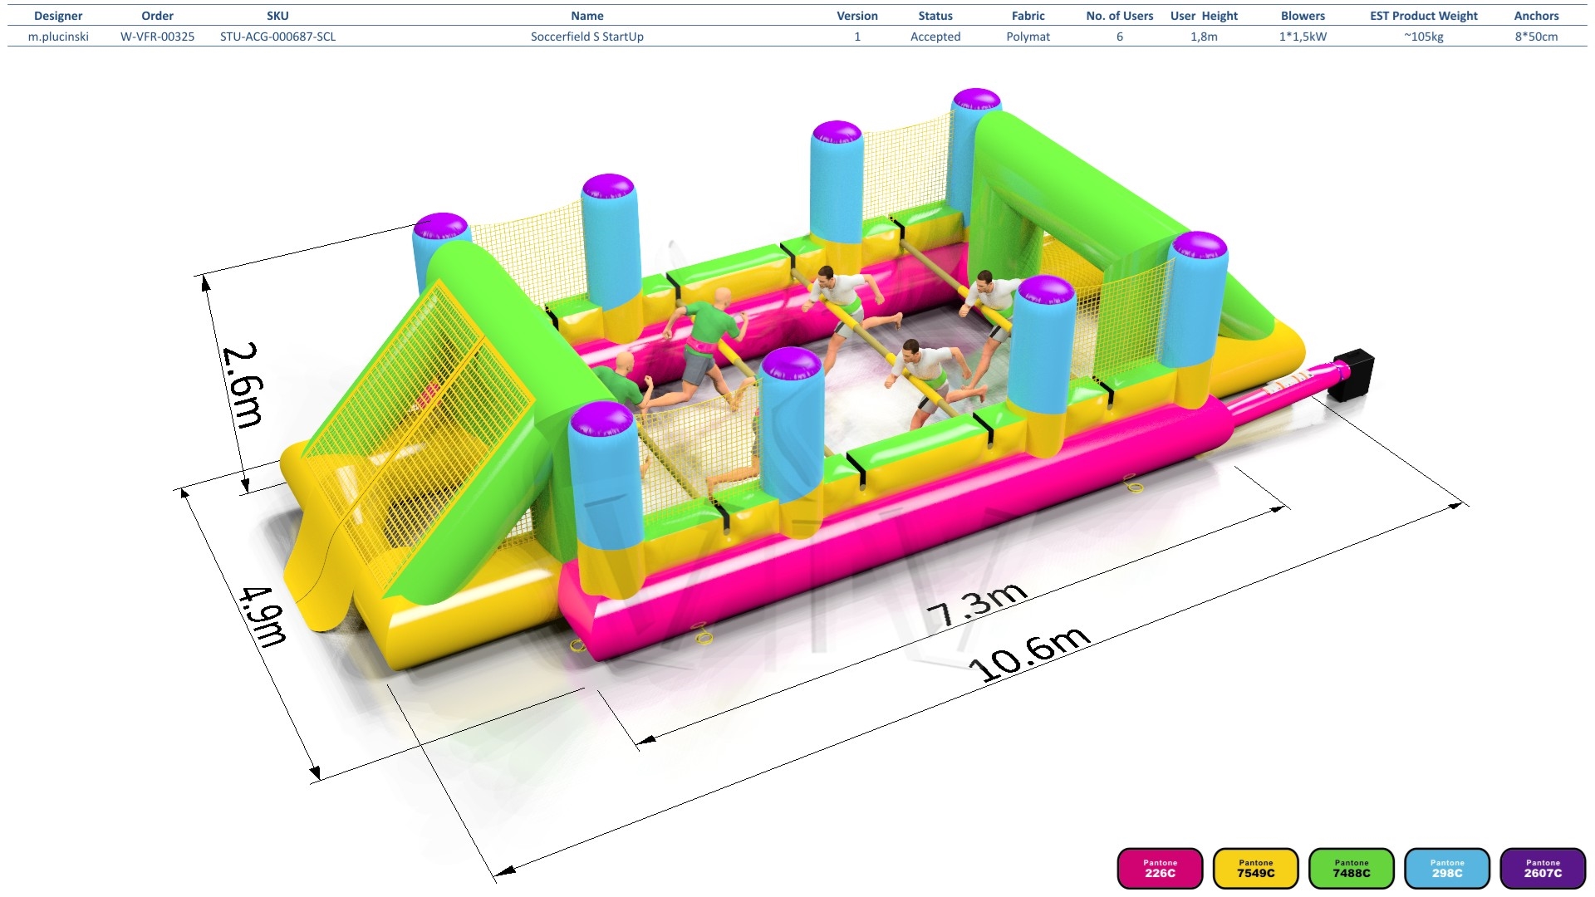This screenshot has height=897, width=1595.
Task: Click the version value 1
Action: (x=857, y=37)
